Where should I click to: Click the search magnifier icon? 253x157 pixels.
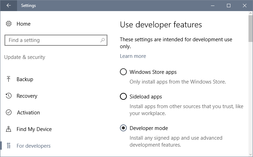click(103, 40)
